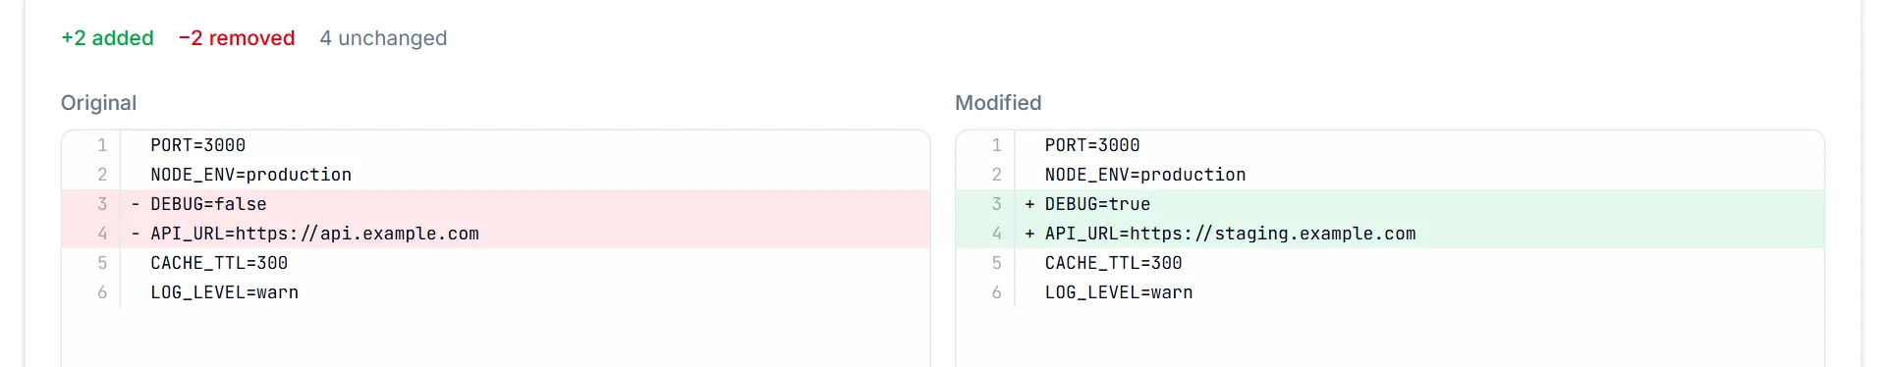This screenshot has width=1886, height=367.
Task: Select PORT=3000 line in Original pane
Action: (x=496, y=145)
